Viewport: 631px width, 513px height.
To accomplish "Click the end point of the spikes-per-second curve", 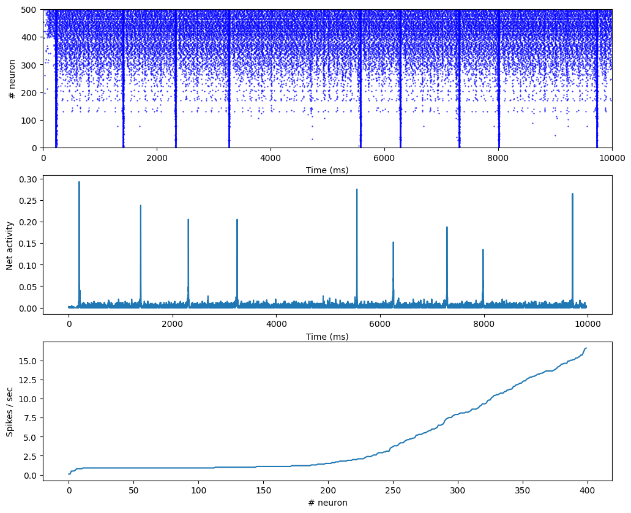I will [x=586, y=348].
